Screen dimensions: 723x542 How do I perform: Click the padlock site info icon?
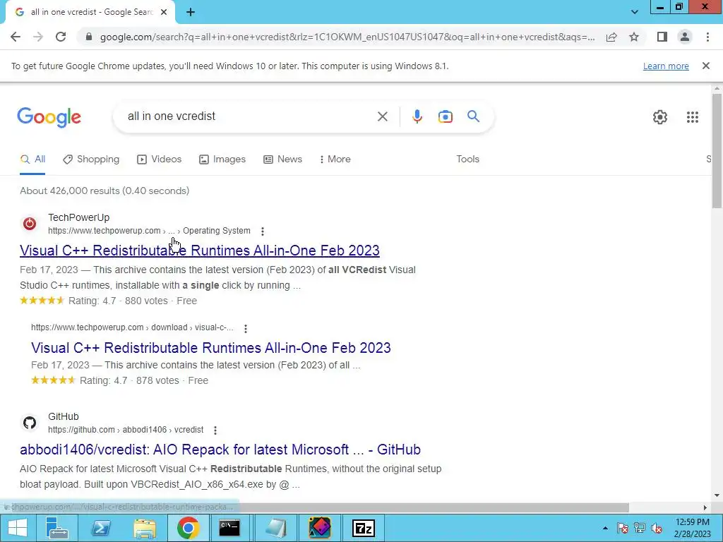click(x=89, y=37)
